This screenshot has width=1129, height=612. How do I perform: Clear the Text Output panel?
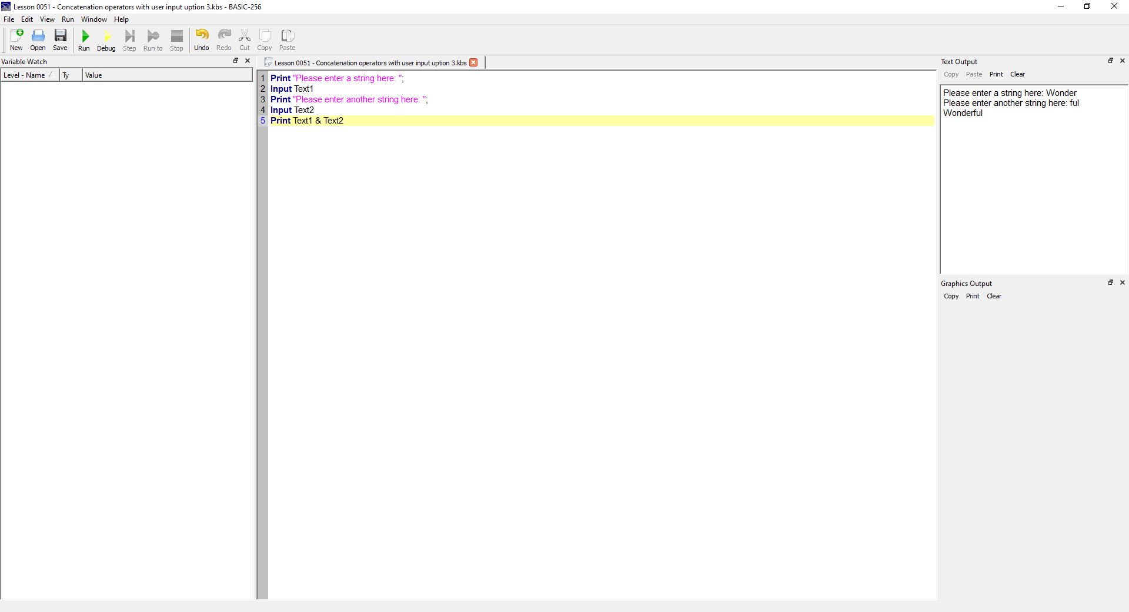click(1017, 74)
